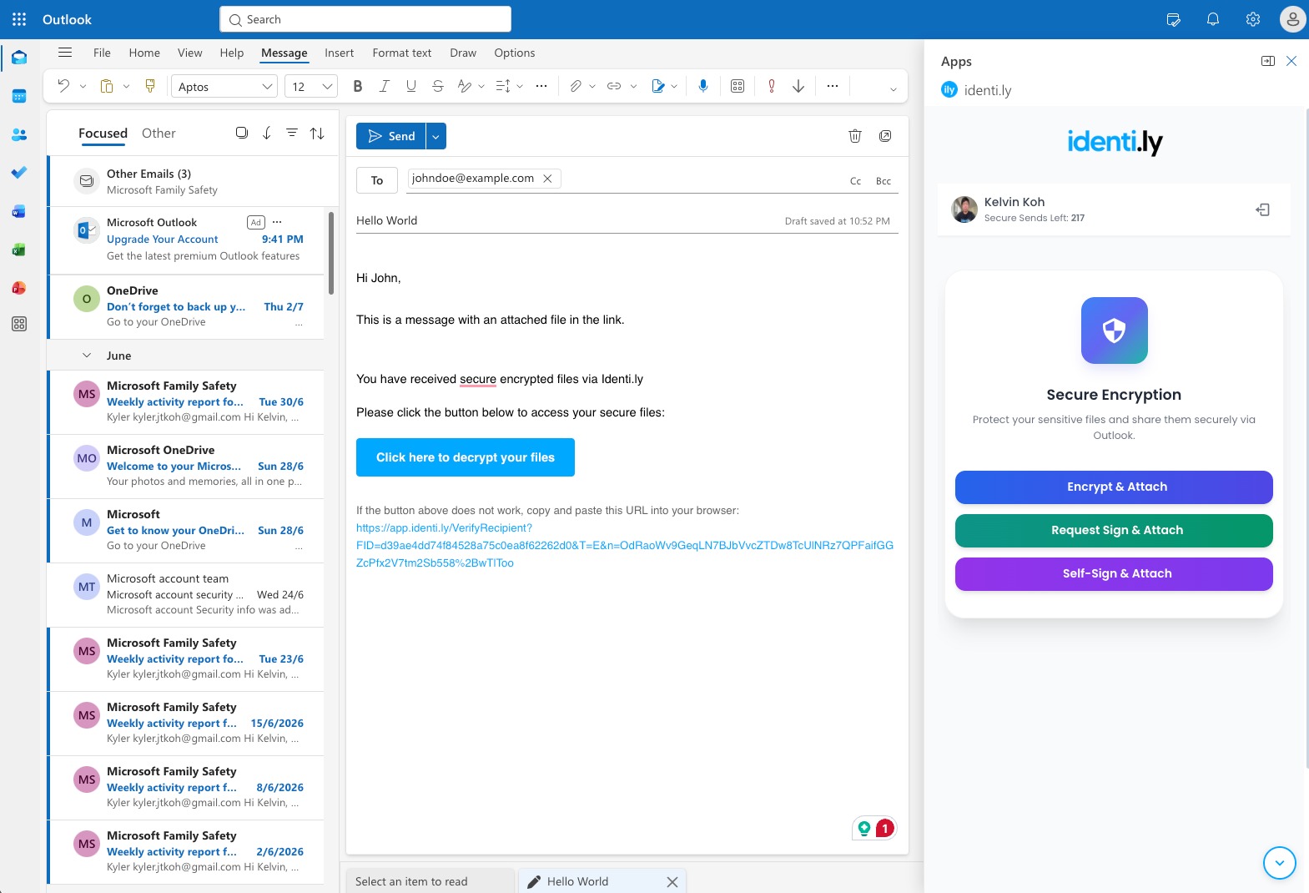Open the Draw ribbon tab
Screen dimensions: 1309x893
463,53
